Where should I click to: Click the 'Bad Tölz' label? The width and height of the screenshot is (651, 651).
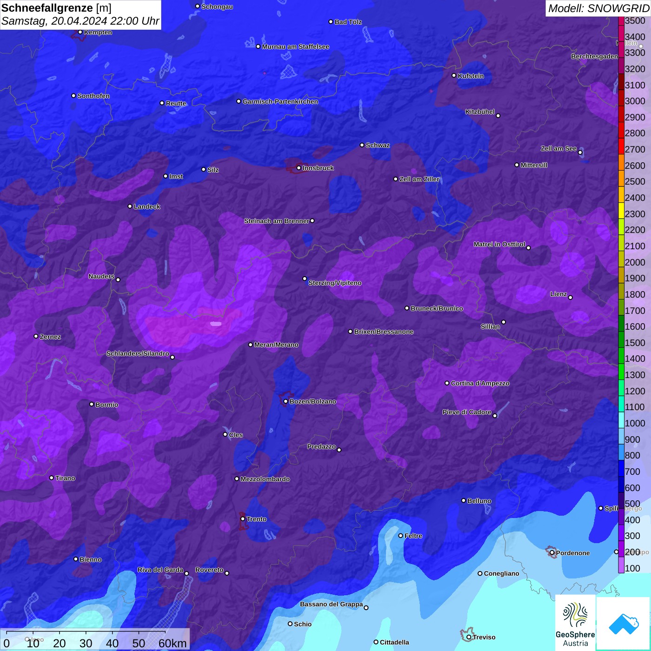pos(348,22)
